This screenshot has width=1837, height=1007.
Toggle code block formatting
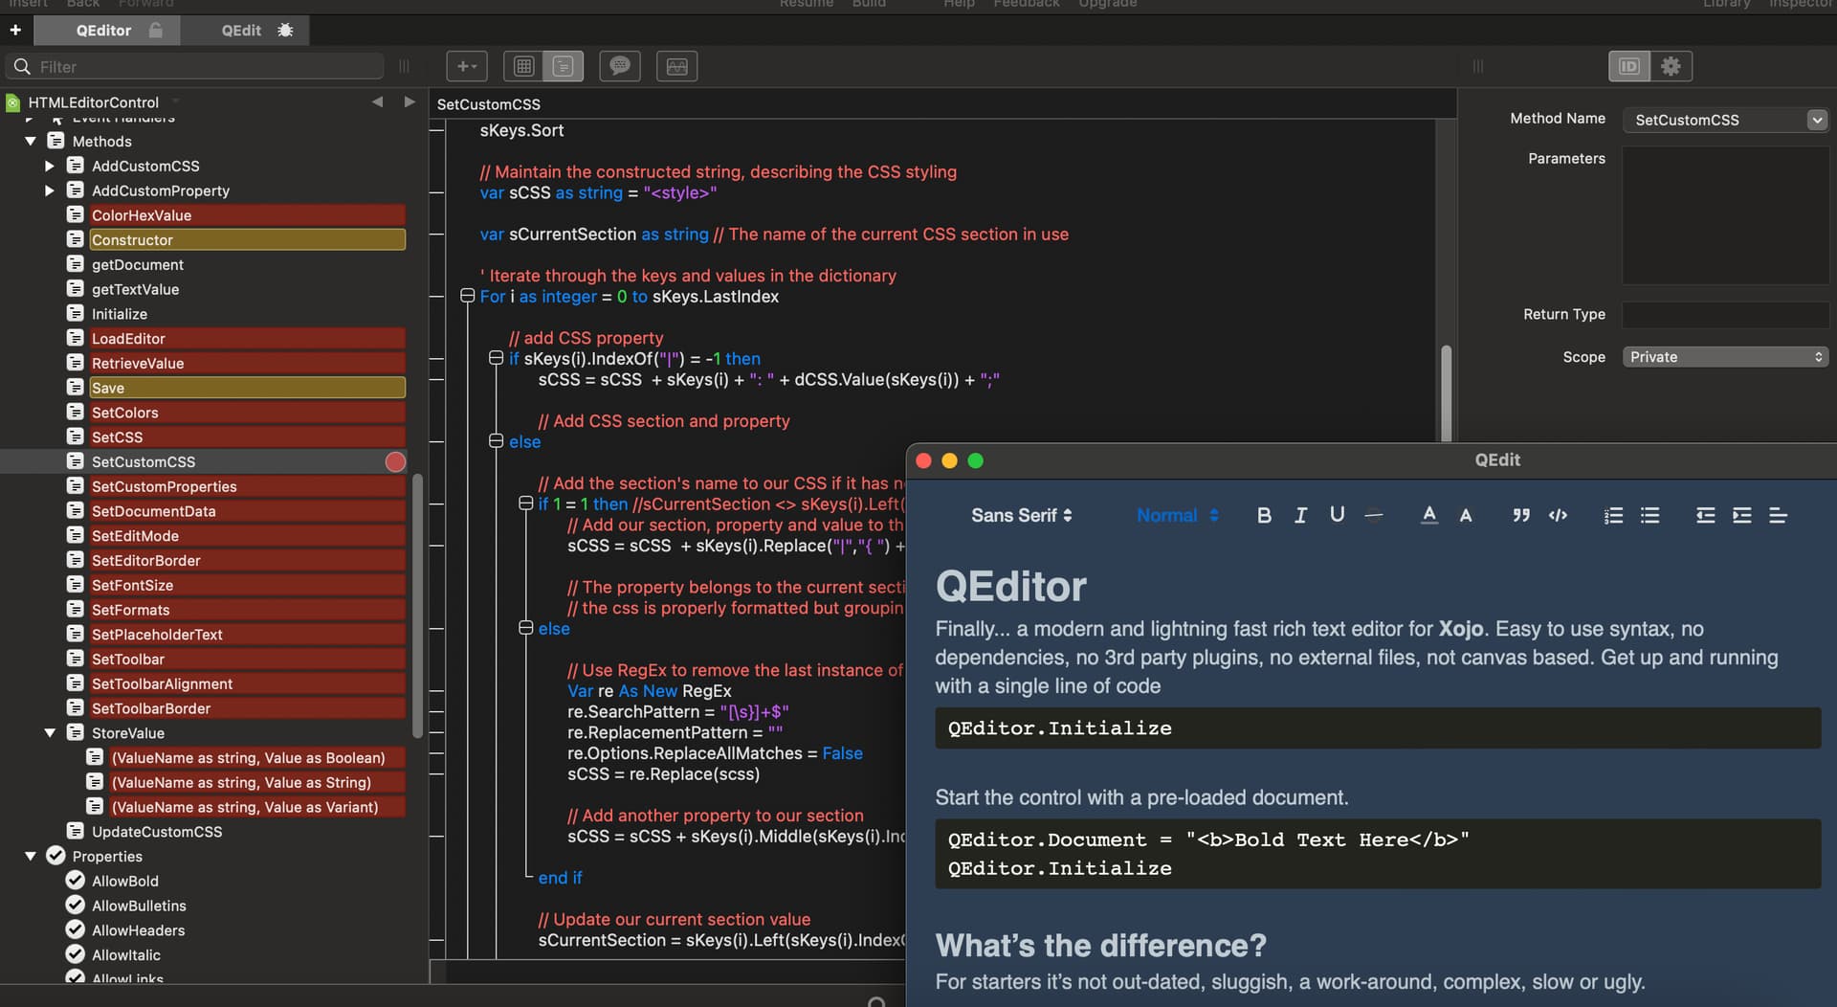click(x=1558, y=515)
